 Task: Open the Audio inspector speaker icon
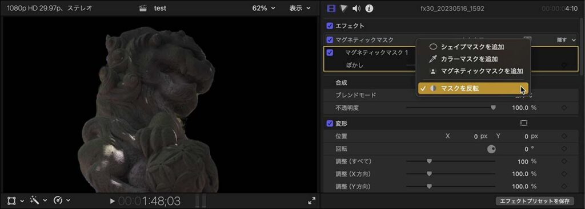pyautogui.click(x=356, y=8)
